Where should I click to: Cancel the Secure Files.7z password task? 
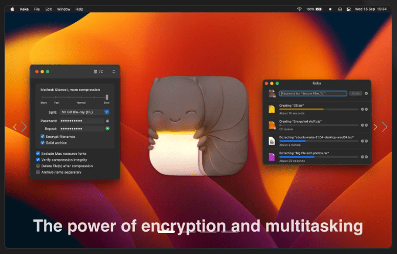point(366,93)
